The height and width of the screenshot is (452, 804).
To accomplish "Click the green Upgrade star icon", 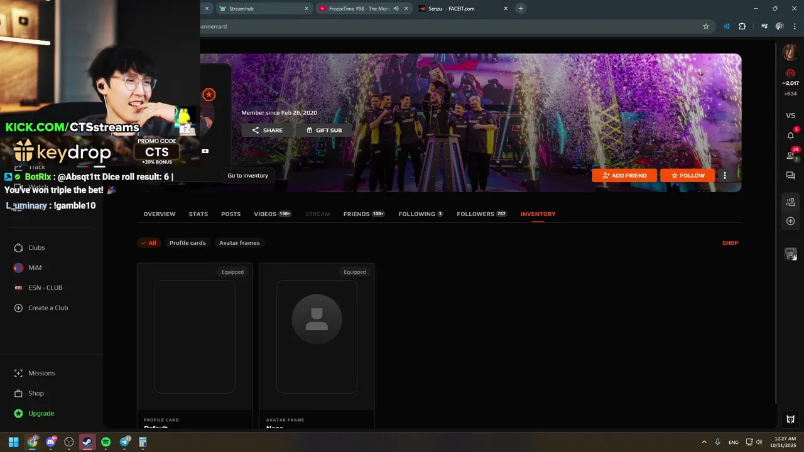I will pyautogui.click(x=18, y=413).
